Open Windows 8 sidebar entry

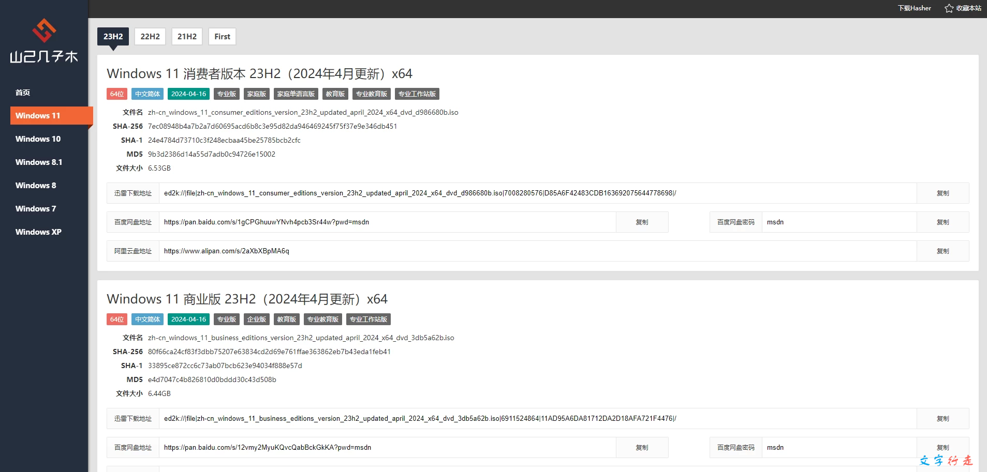[36, 186]
